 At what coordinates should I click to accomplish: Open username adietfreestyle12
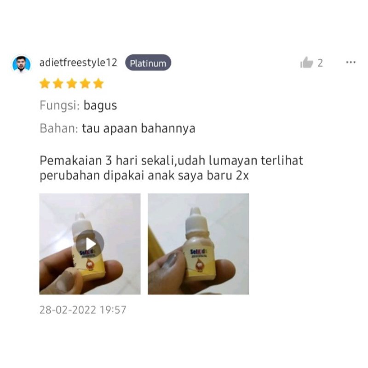tap(78, 63)
